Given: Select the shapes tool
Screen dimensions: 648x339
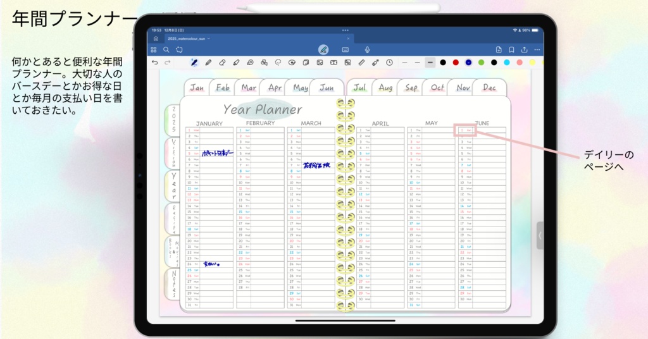Looking at the screenshot, I should pos(264,63).
